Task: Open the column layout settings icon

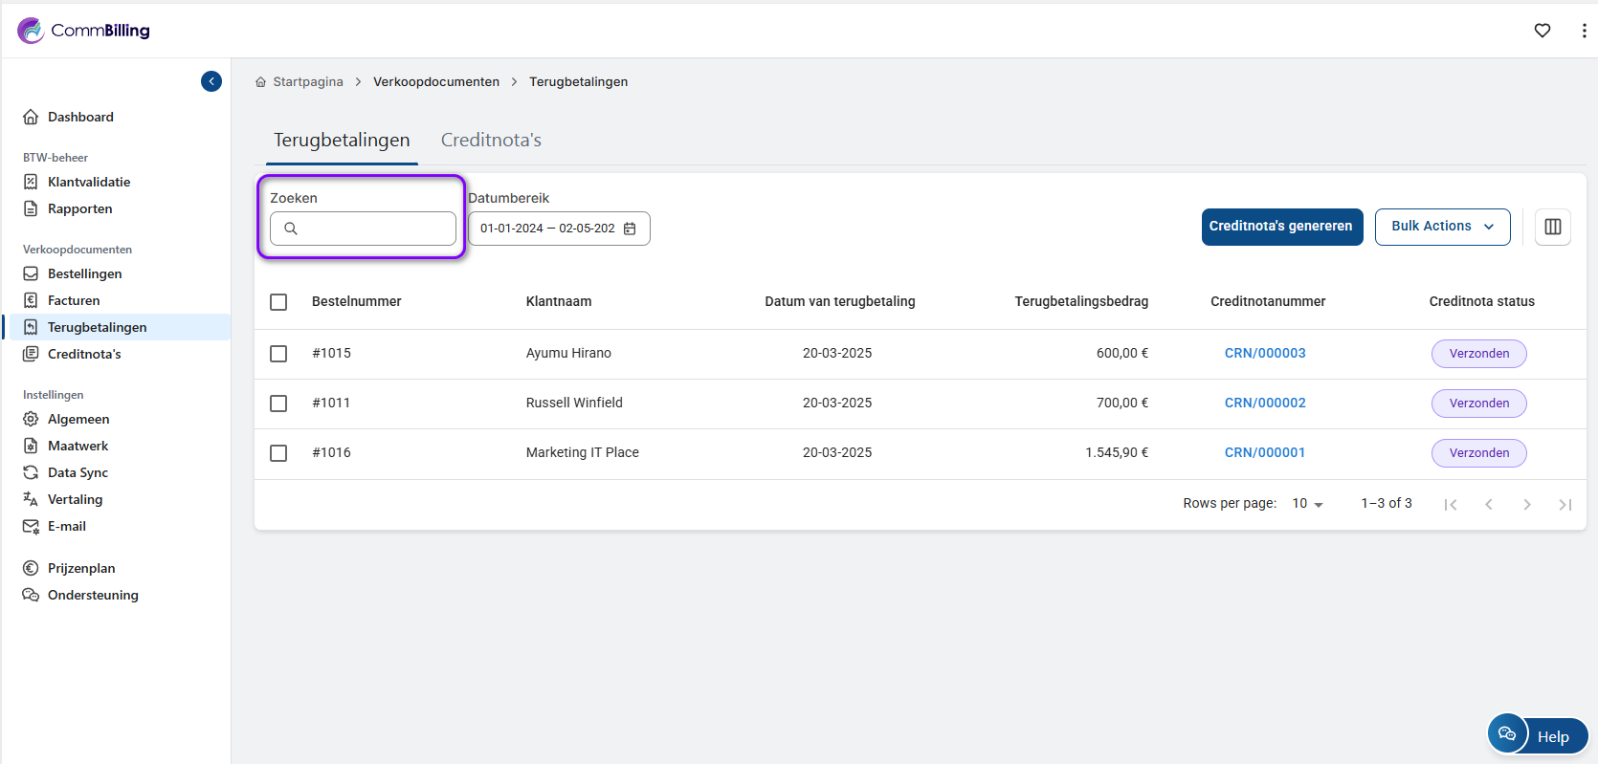Action: pos(1552,227)
